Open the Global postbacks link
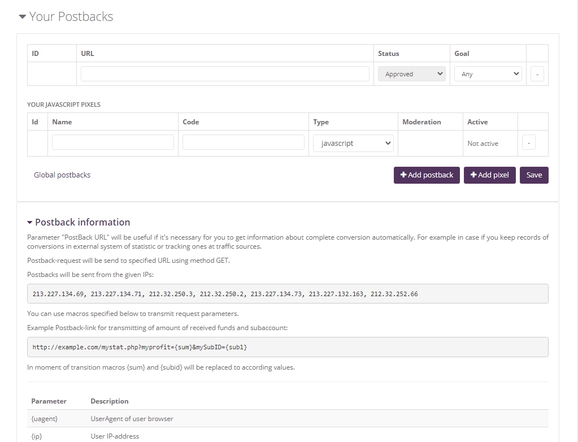Screen dimensions: 578x442 coord(62,175)
